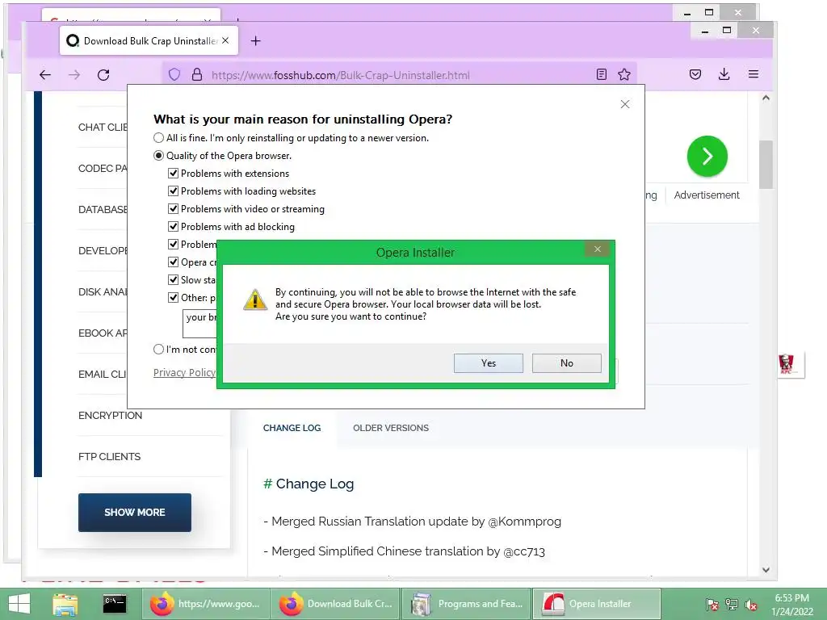The width and height of the screenshot is (827, 620).
Task: Click No in the Opera Installer dialog
Action: (566, 363)
